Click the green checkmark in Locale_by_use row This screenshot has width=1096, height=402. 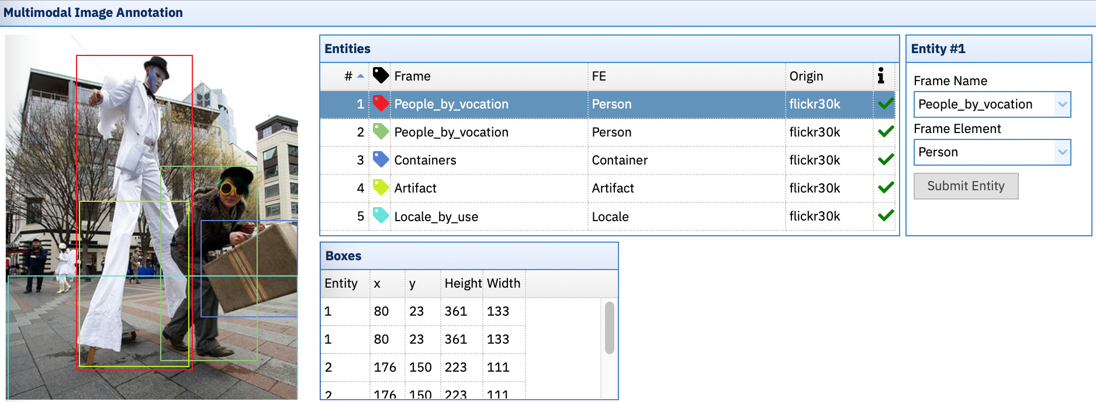click(x=886, y=216)
